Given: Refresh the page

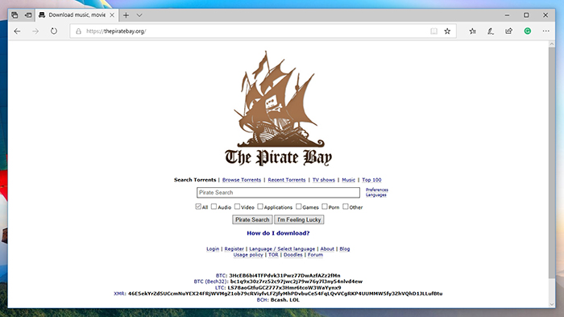Looking at the screenshot, I should [x=54, y=31].
